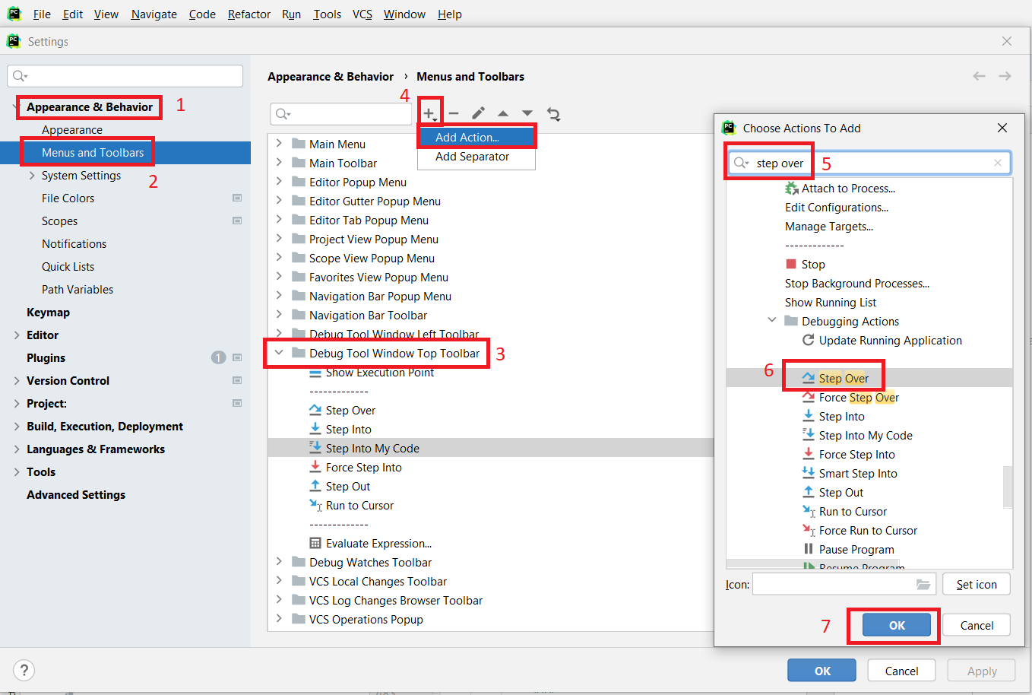Open the File menu
Image resolution: width=1032 pixels, height=695 pixels.
[42, 14]
